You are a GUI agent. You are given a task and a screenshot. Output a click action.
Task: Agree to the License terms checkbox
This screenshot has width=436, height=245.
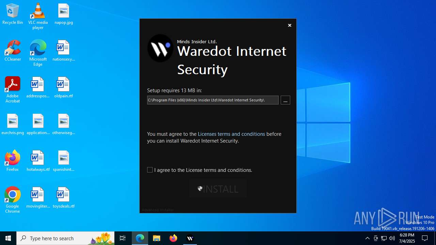[x=150, y=170]
